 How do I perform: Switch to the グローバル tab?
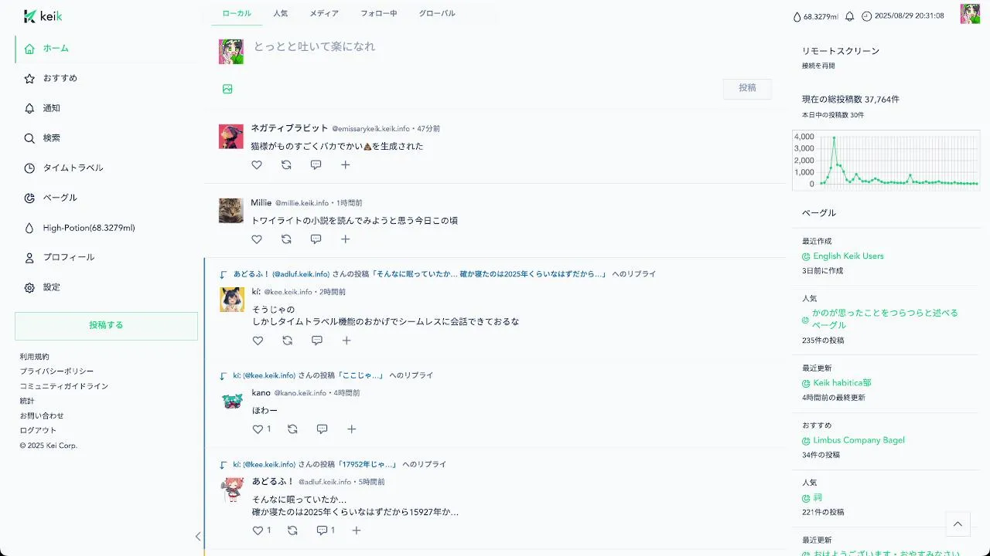point(437,13)
